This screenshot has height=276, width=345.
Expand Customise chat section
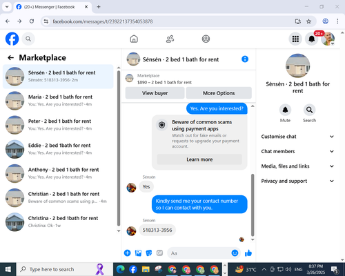click(297, 137)
